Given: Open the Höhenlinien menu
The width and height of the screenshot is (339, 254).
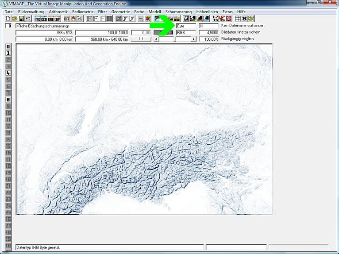Looking at the screenshot, I should click(x=207, y=12).
